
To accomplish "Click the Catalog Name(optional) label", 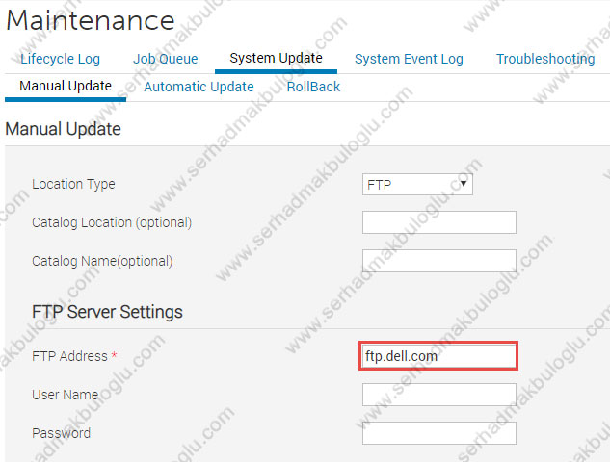I will tap(102, 261).
